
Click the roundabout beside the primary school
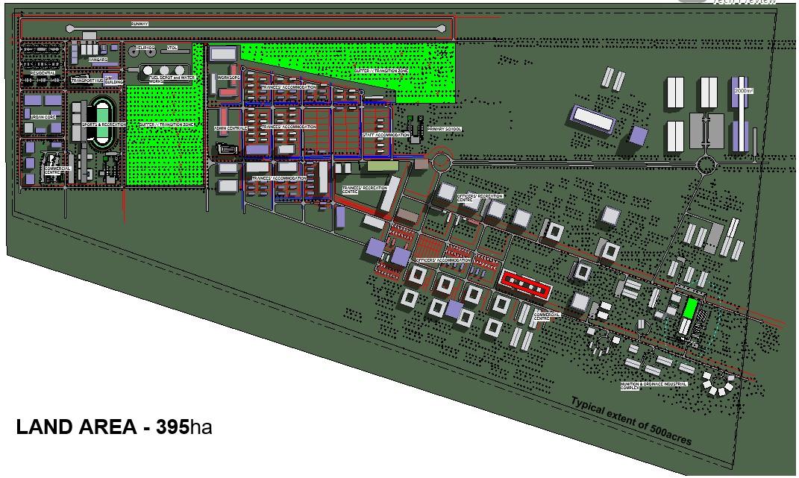coord(441,160)
